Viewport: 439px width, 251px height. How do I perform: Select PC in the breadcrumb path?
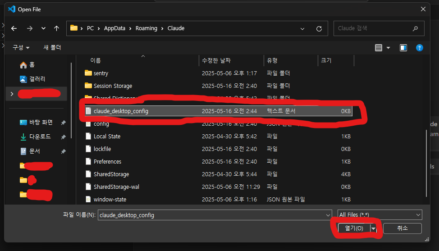(x=90, y=28)
